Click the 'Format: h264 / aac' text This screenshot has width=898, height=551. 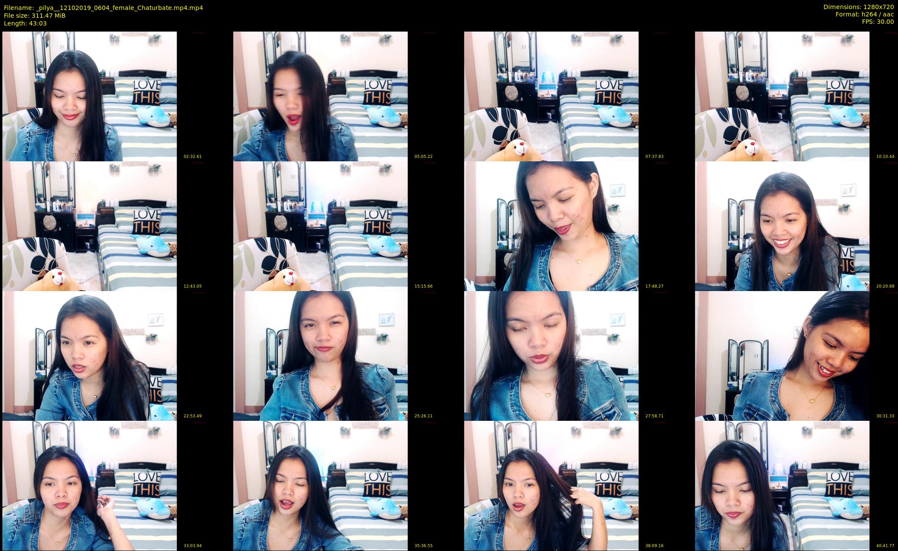(x=865, y=14)
